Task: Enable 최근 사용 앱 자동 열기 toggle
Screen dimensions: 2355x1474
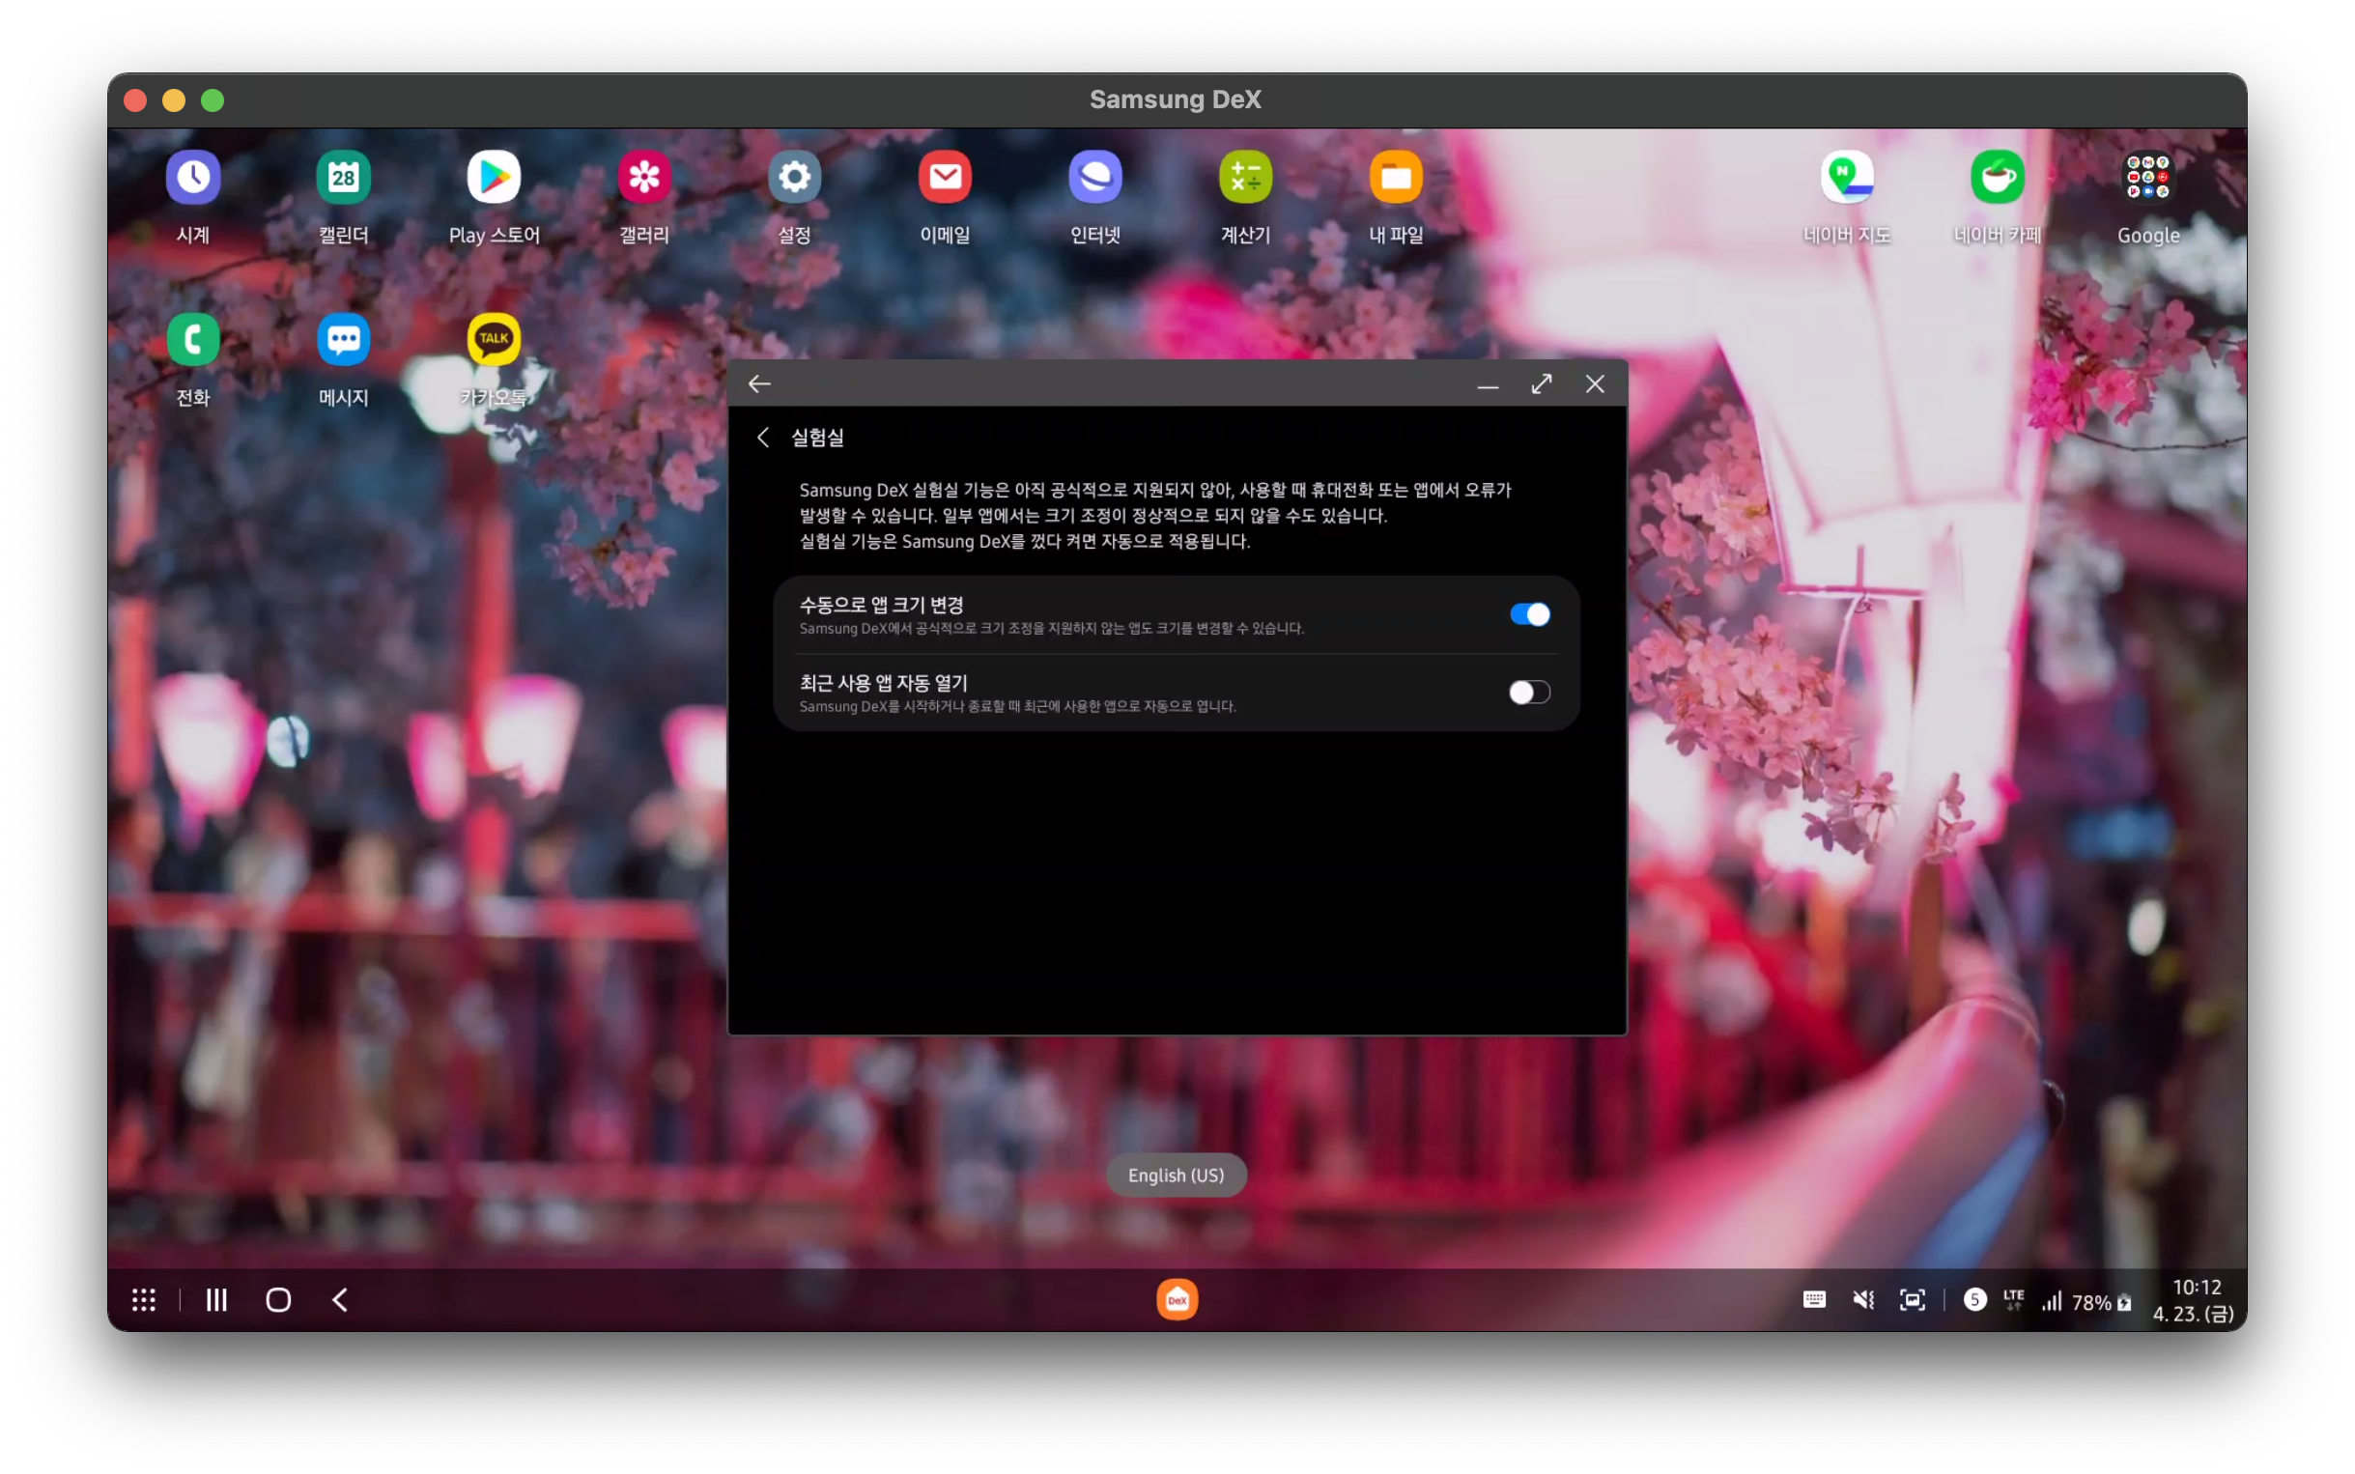Action: click(x=1528, y=693)
